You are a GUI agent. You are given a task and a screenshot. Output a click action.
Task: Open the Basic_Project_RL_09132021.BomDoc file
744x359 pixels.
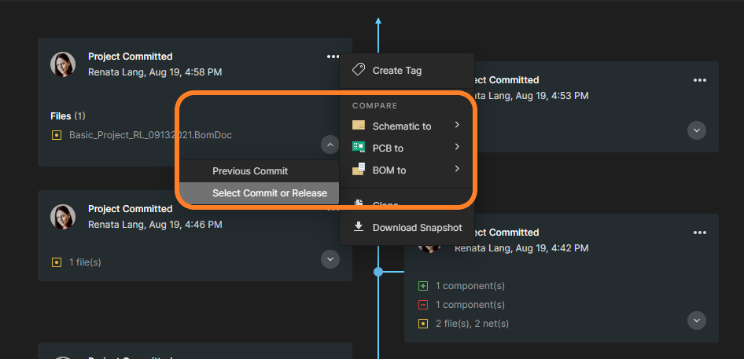pos(150,135)
